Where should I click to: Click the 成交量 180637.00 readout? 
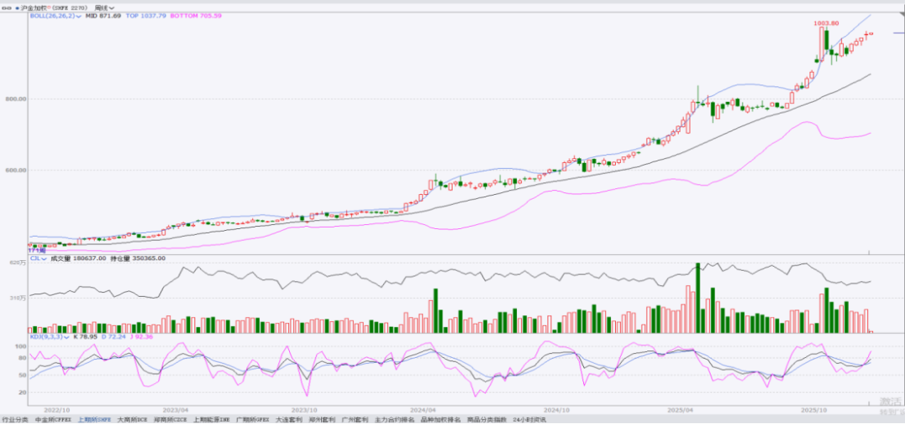pos(79,258)
